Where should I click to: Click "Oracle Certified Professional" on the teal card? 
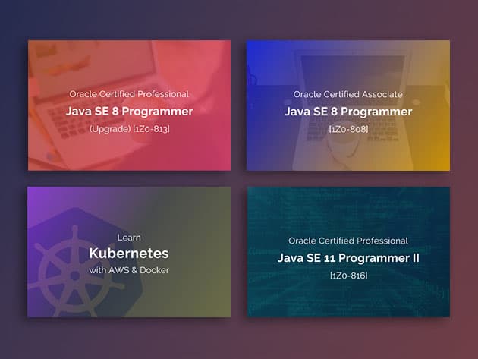coord(348,241)
